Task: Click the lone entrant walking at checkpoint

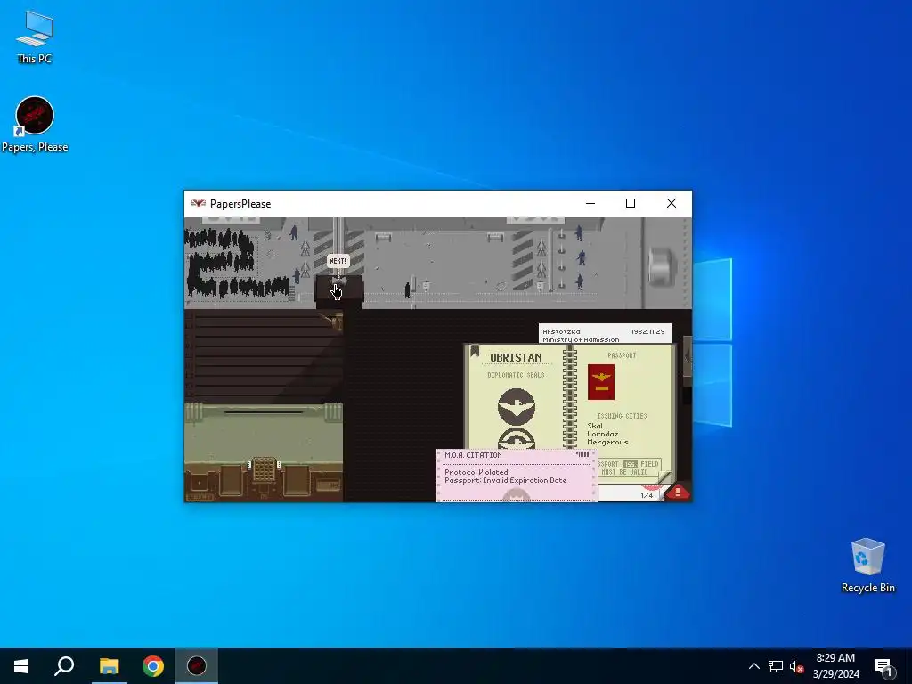Action: pos(407,289)
